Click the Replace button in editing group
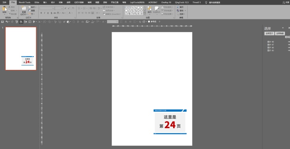 pos(181,10)
